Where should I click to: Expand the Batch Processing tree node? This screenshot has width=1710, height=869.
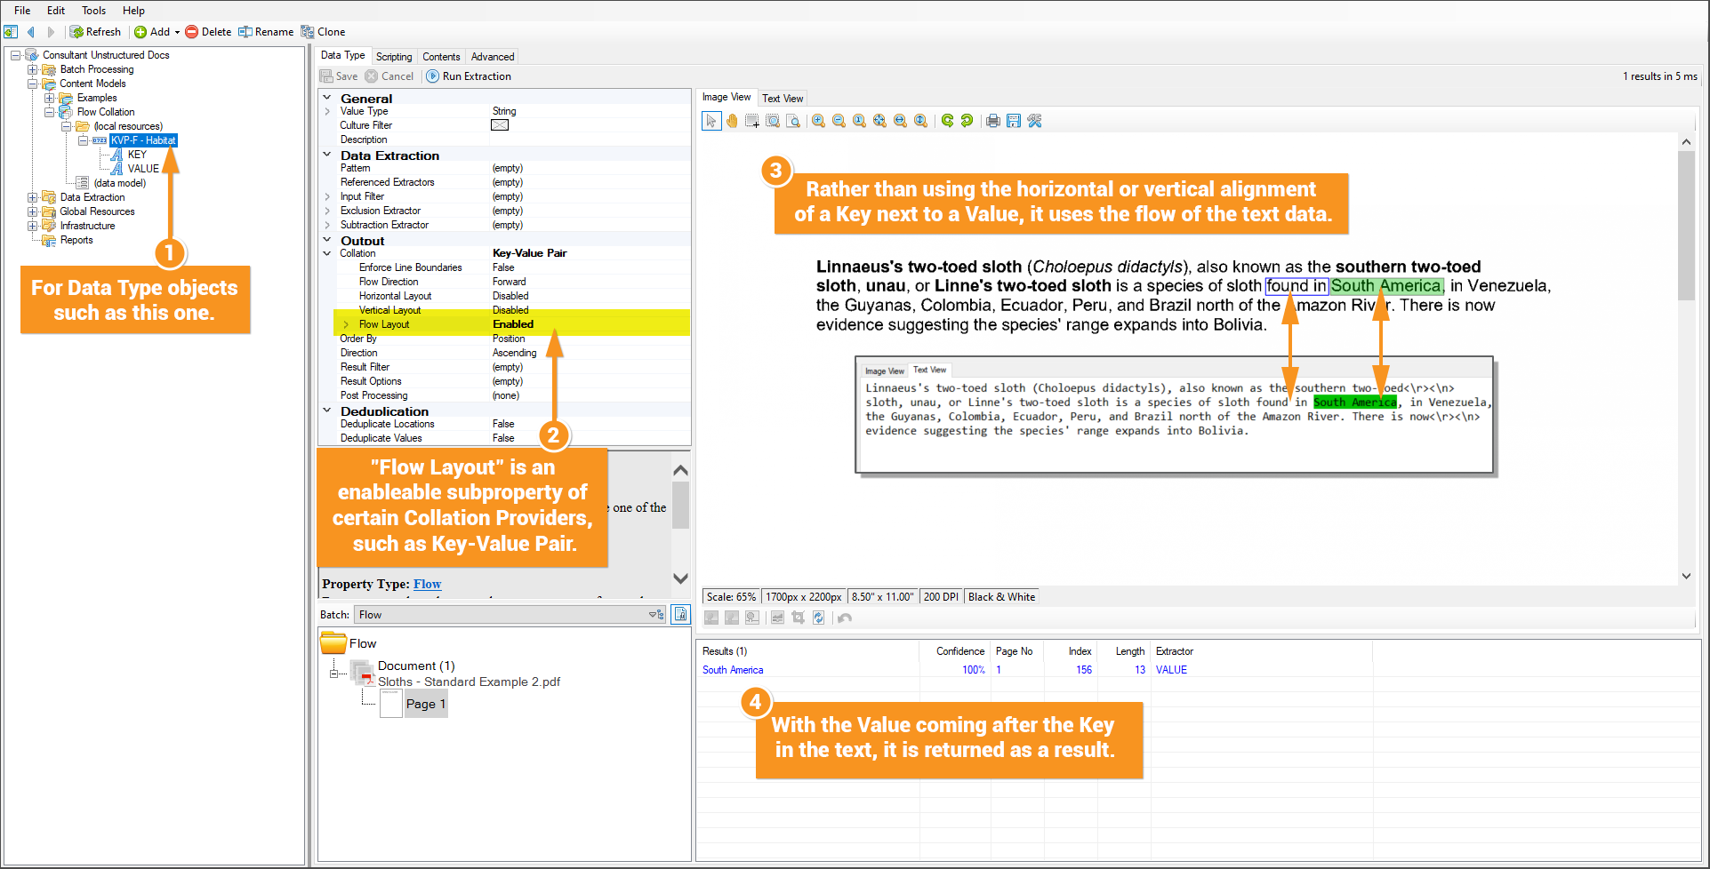coord(33,69)
